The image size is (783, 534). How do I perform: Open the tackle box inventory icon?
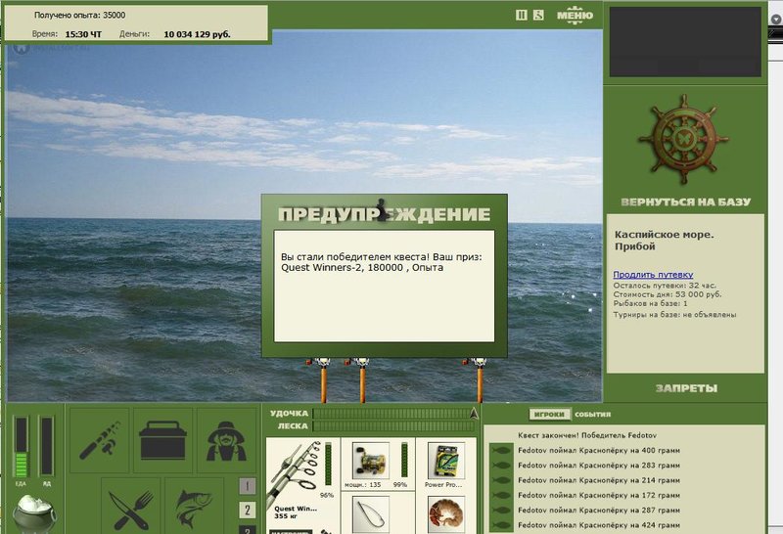click(162, 440)
